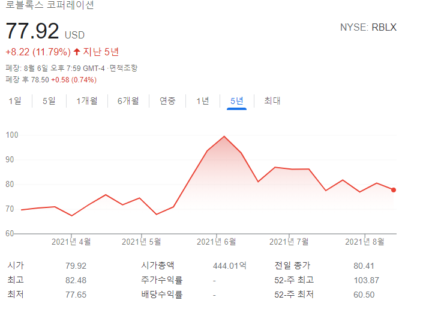
Task: Click the 시가 value 79.92
Action: (x=76, y=266)
